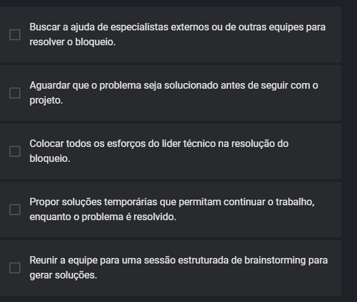Pick the structured brainstorming session answer card
Viewport: 357px width, 302px height.
click(170, 268)
